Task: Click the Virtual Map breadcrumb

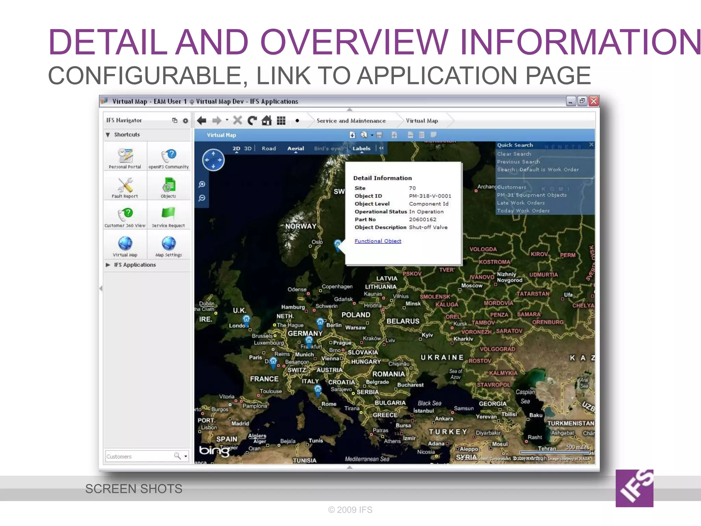Action: tap(422, 121)
